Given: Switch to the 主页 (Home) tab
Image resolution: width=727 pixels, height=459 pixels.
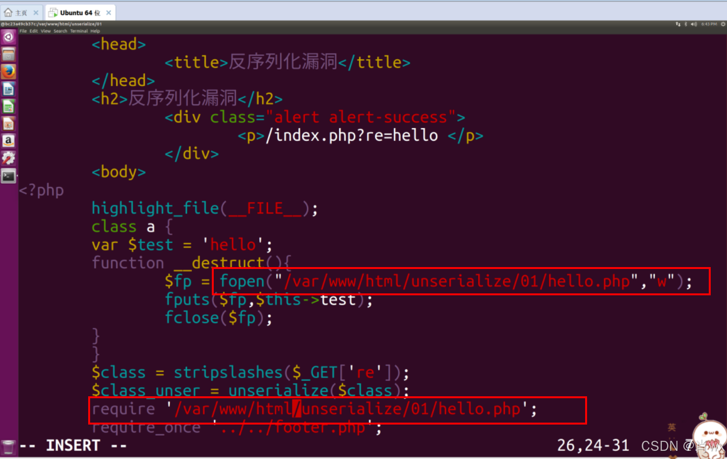Looking at the screenshot, I should point(19,12).
